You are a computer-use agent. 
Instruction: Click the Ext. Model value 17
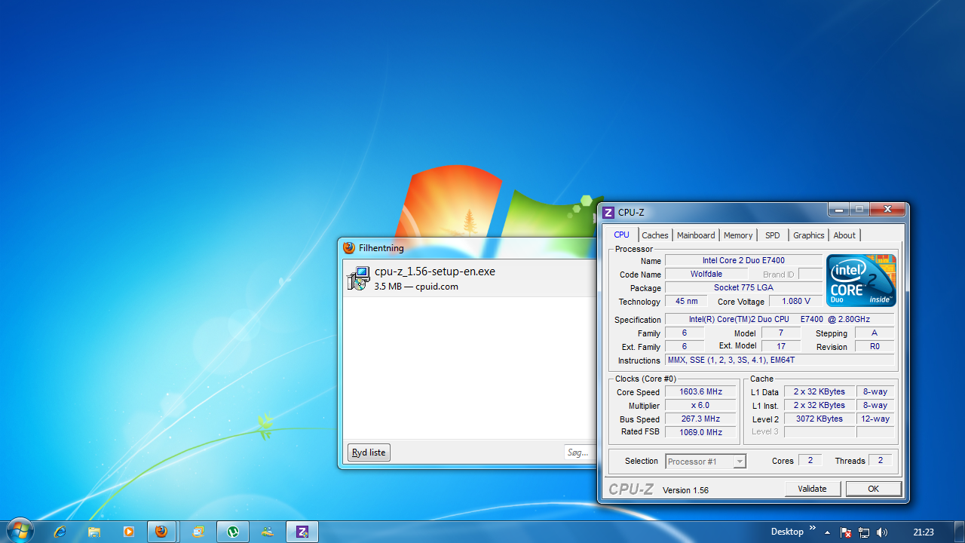(780, 347)
